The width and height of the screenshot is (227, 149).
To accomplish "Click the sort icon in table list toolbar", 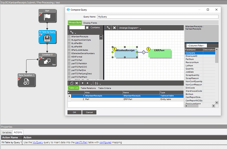I will [x=96, y=83].
